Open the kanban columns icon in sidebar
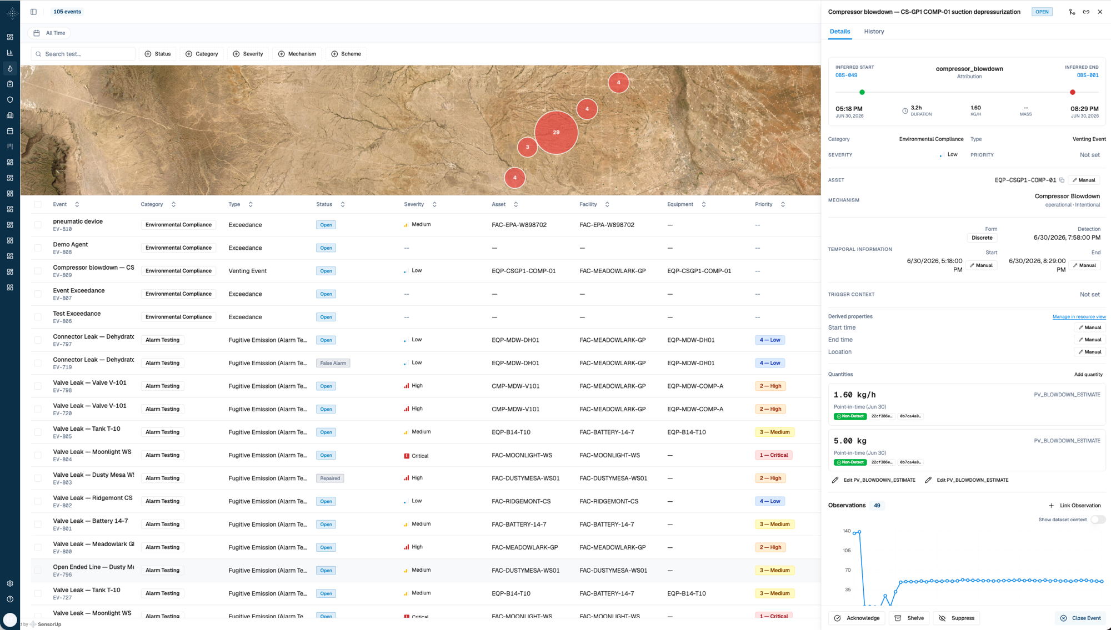 coord(10,147)
